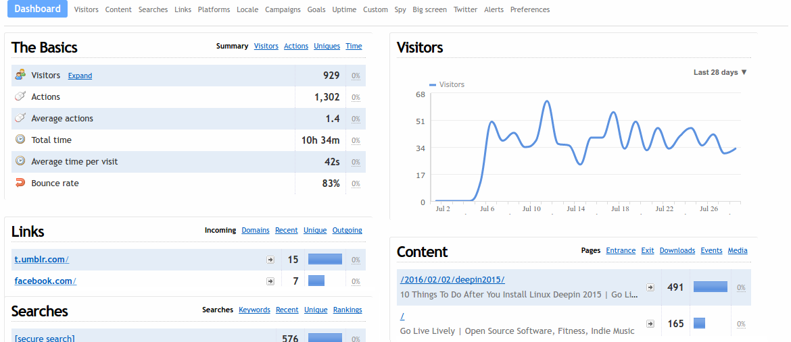Viewport: 791px width, 342px height.
Task: Click the clock icon beside Total time
Action: coord(20,140)
